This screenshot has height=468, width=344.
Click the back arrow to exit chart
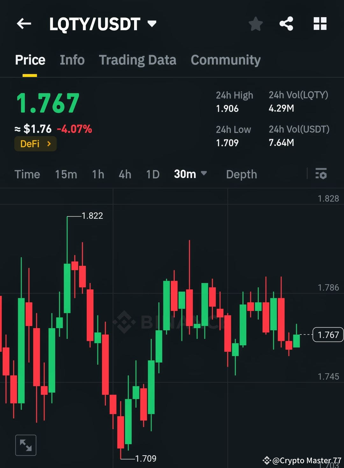click(24, 24)
